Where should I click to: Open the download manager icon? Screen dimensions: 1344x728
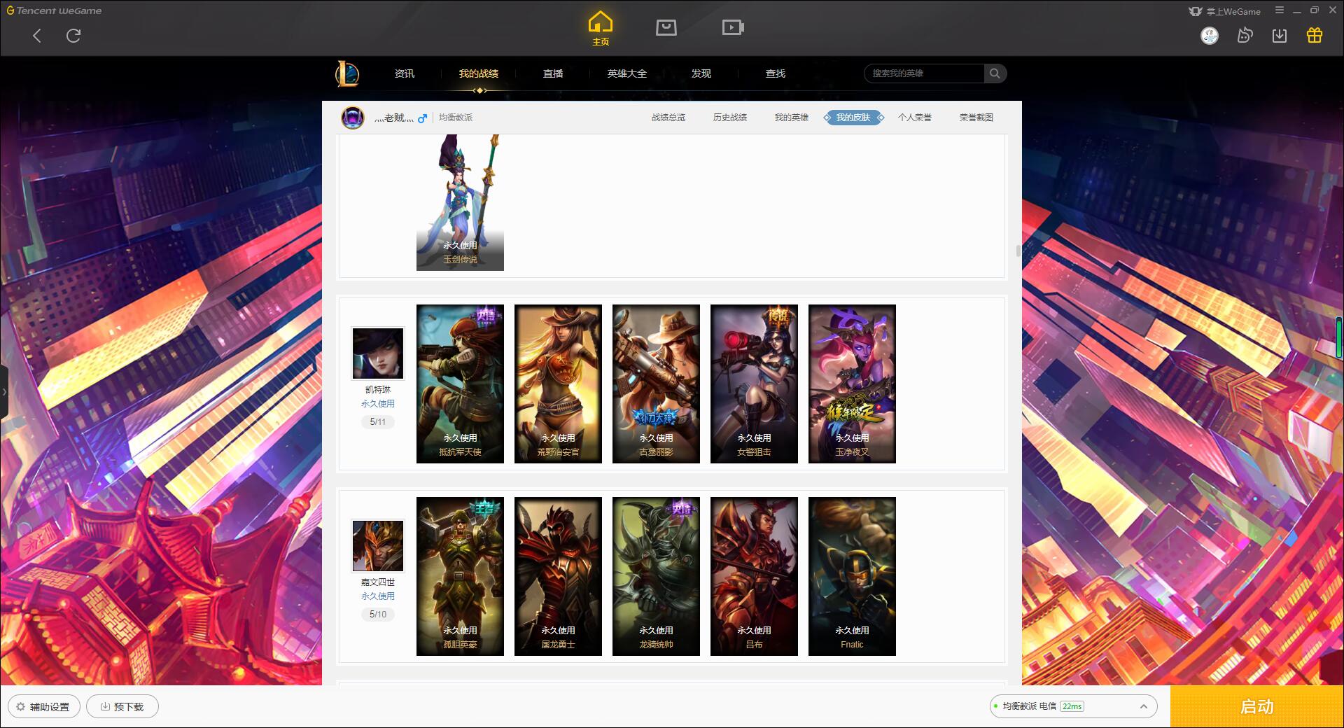point(1280,36)
